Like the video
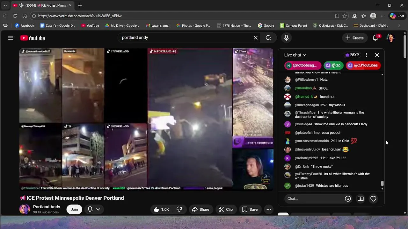This screenshot has height=229, width=408. coord(161,209)
